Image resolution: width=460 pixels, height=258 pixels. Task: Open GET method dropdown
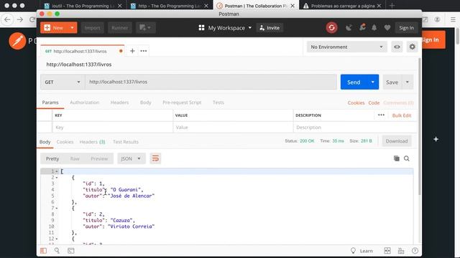point(63,82)
